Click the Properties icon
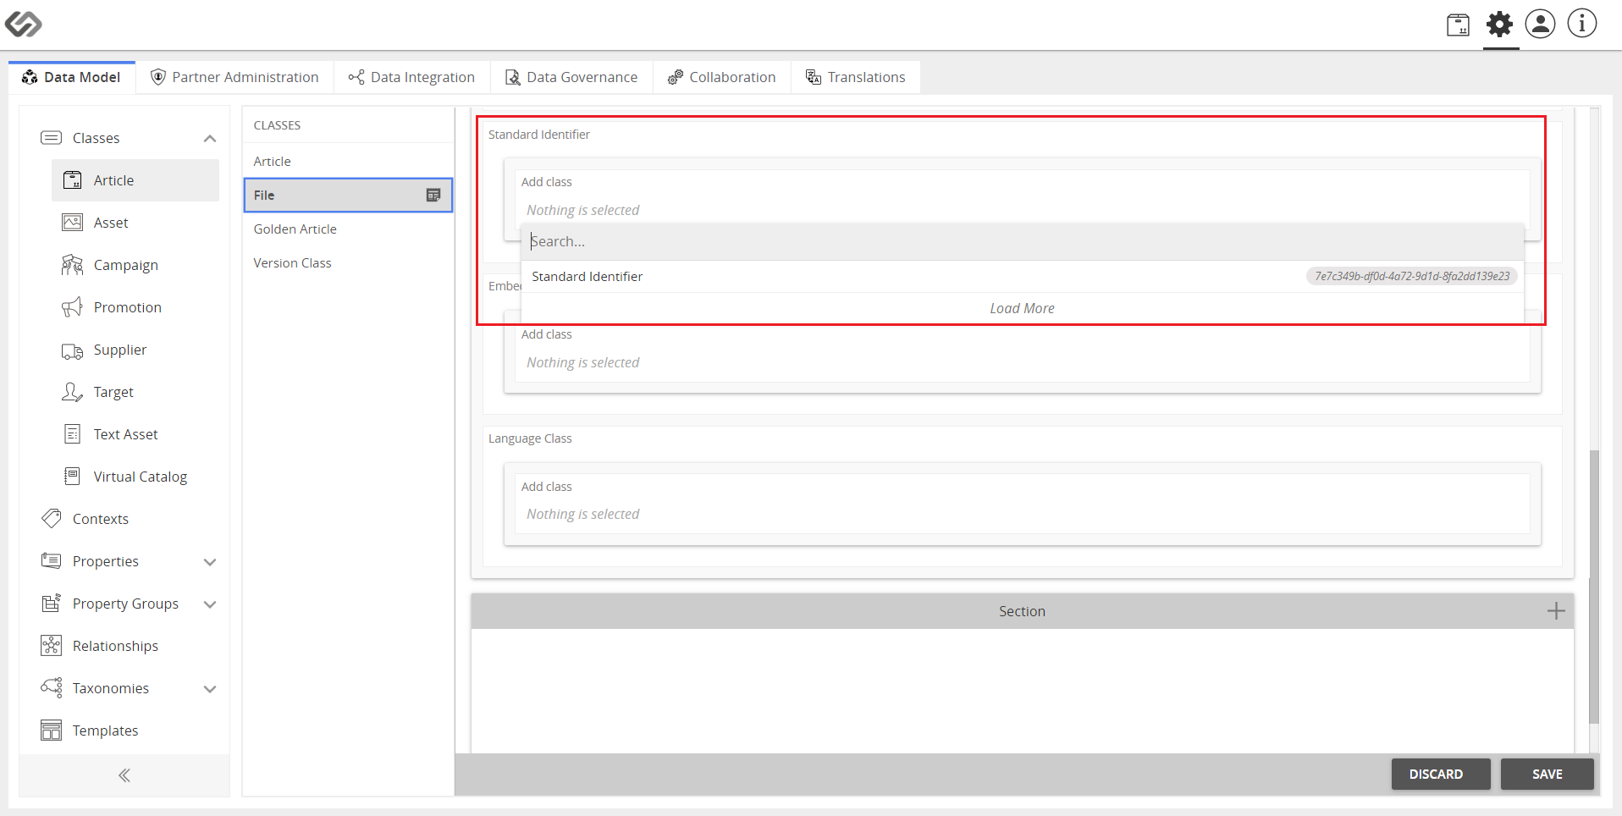This screenshot has height=816, width=1622. pos(51,560)
